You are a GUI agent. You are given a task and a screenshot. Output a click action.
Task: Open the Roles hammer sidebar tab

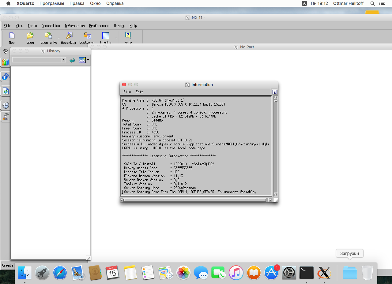[x=5, y=116]
